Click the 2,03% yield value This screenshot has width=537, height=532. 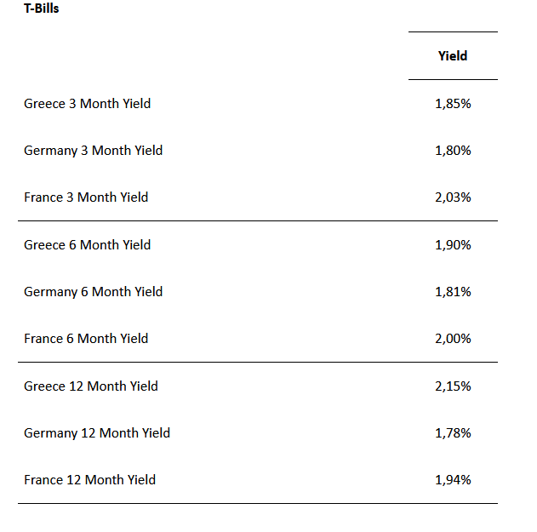point(453,197)
